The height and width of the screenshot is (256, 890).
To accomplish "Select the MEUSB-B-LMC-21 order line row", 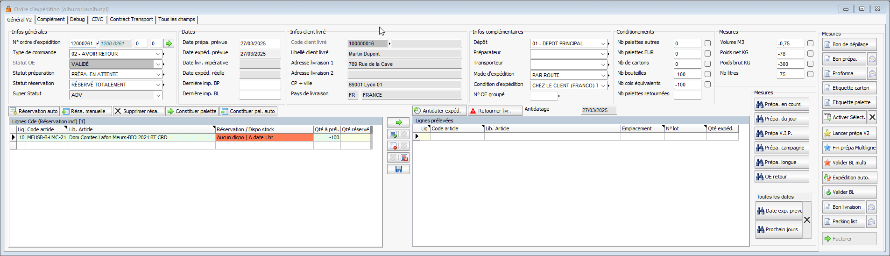I will click(x=46, y=137).
